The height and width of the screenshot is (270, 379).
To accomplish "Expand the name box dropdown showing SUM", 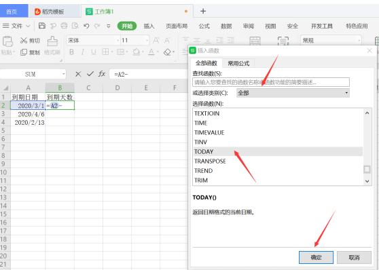I will click(x=64, y=74).
